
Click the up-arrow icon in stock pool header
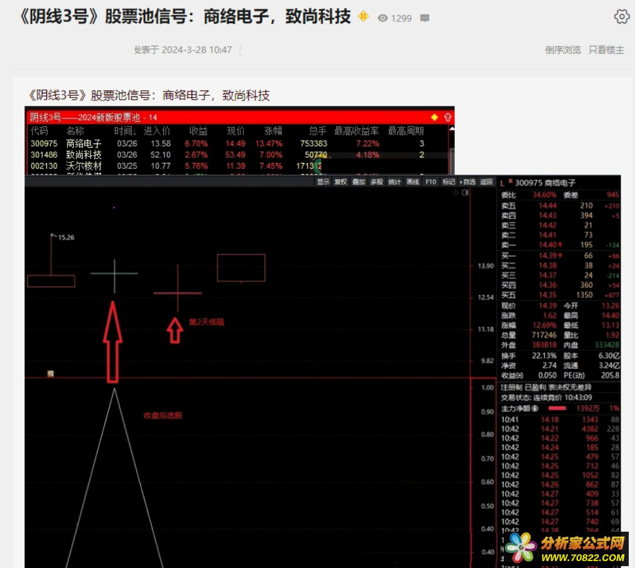point(447,117)
